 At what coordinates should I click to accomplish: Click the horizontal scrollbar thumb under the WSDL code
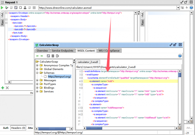point(94,128)
